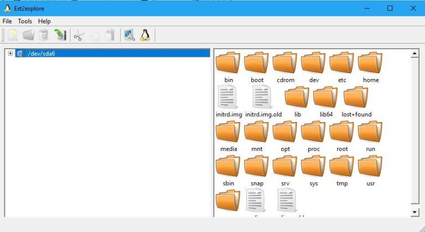Click the trash bin toolbar icon
The height and width of the screenshot is (232, 425).
coord(44,35)
